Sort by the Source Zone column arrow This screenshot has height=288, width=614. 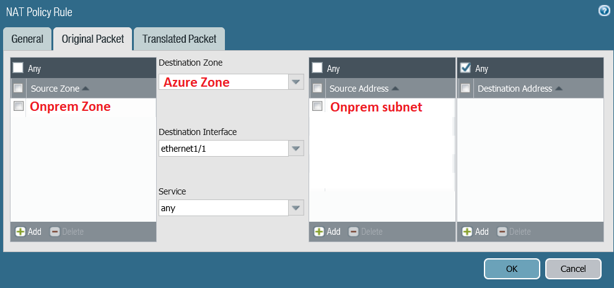[x=86, y=89]
